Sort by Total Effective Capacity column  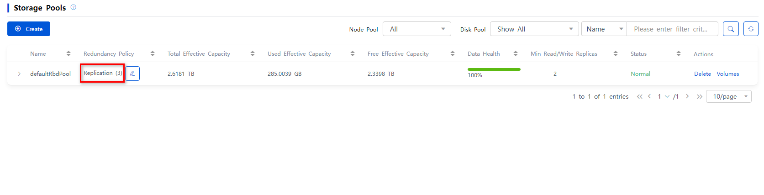tap(253, 53)
